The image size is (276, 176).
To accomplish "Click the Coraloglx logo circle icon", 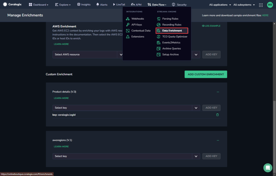I will click(5, 4).
